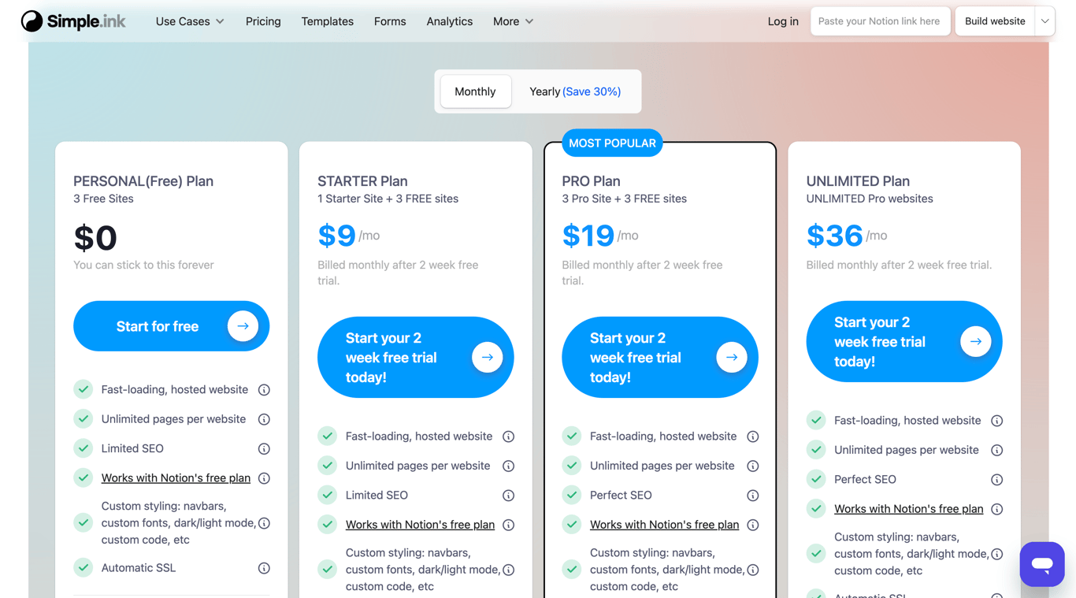Click the Simple.ink logo

pyautogui.click(x=73, y=21)
